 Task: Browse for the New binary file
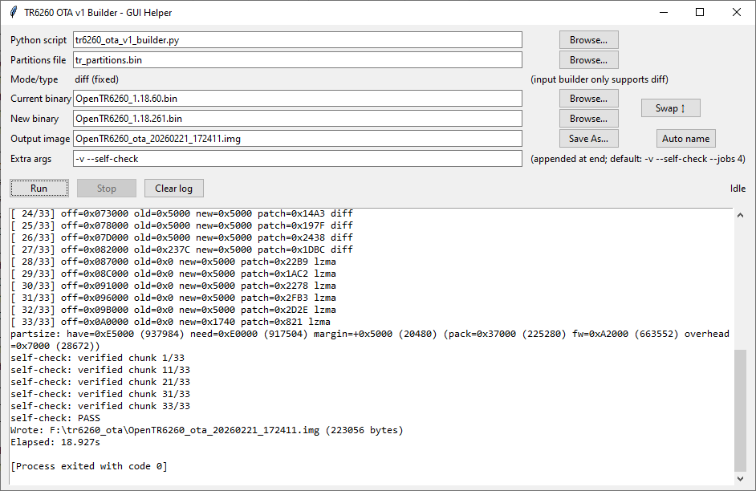click(588, 119)
